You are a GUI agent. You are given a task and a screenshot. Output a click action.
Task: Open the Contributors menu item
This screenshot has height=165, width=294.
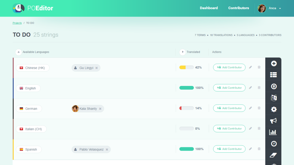pyautogui.click(x=239, y=8)
